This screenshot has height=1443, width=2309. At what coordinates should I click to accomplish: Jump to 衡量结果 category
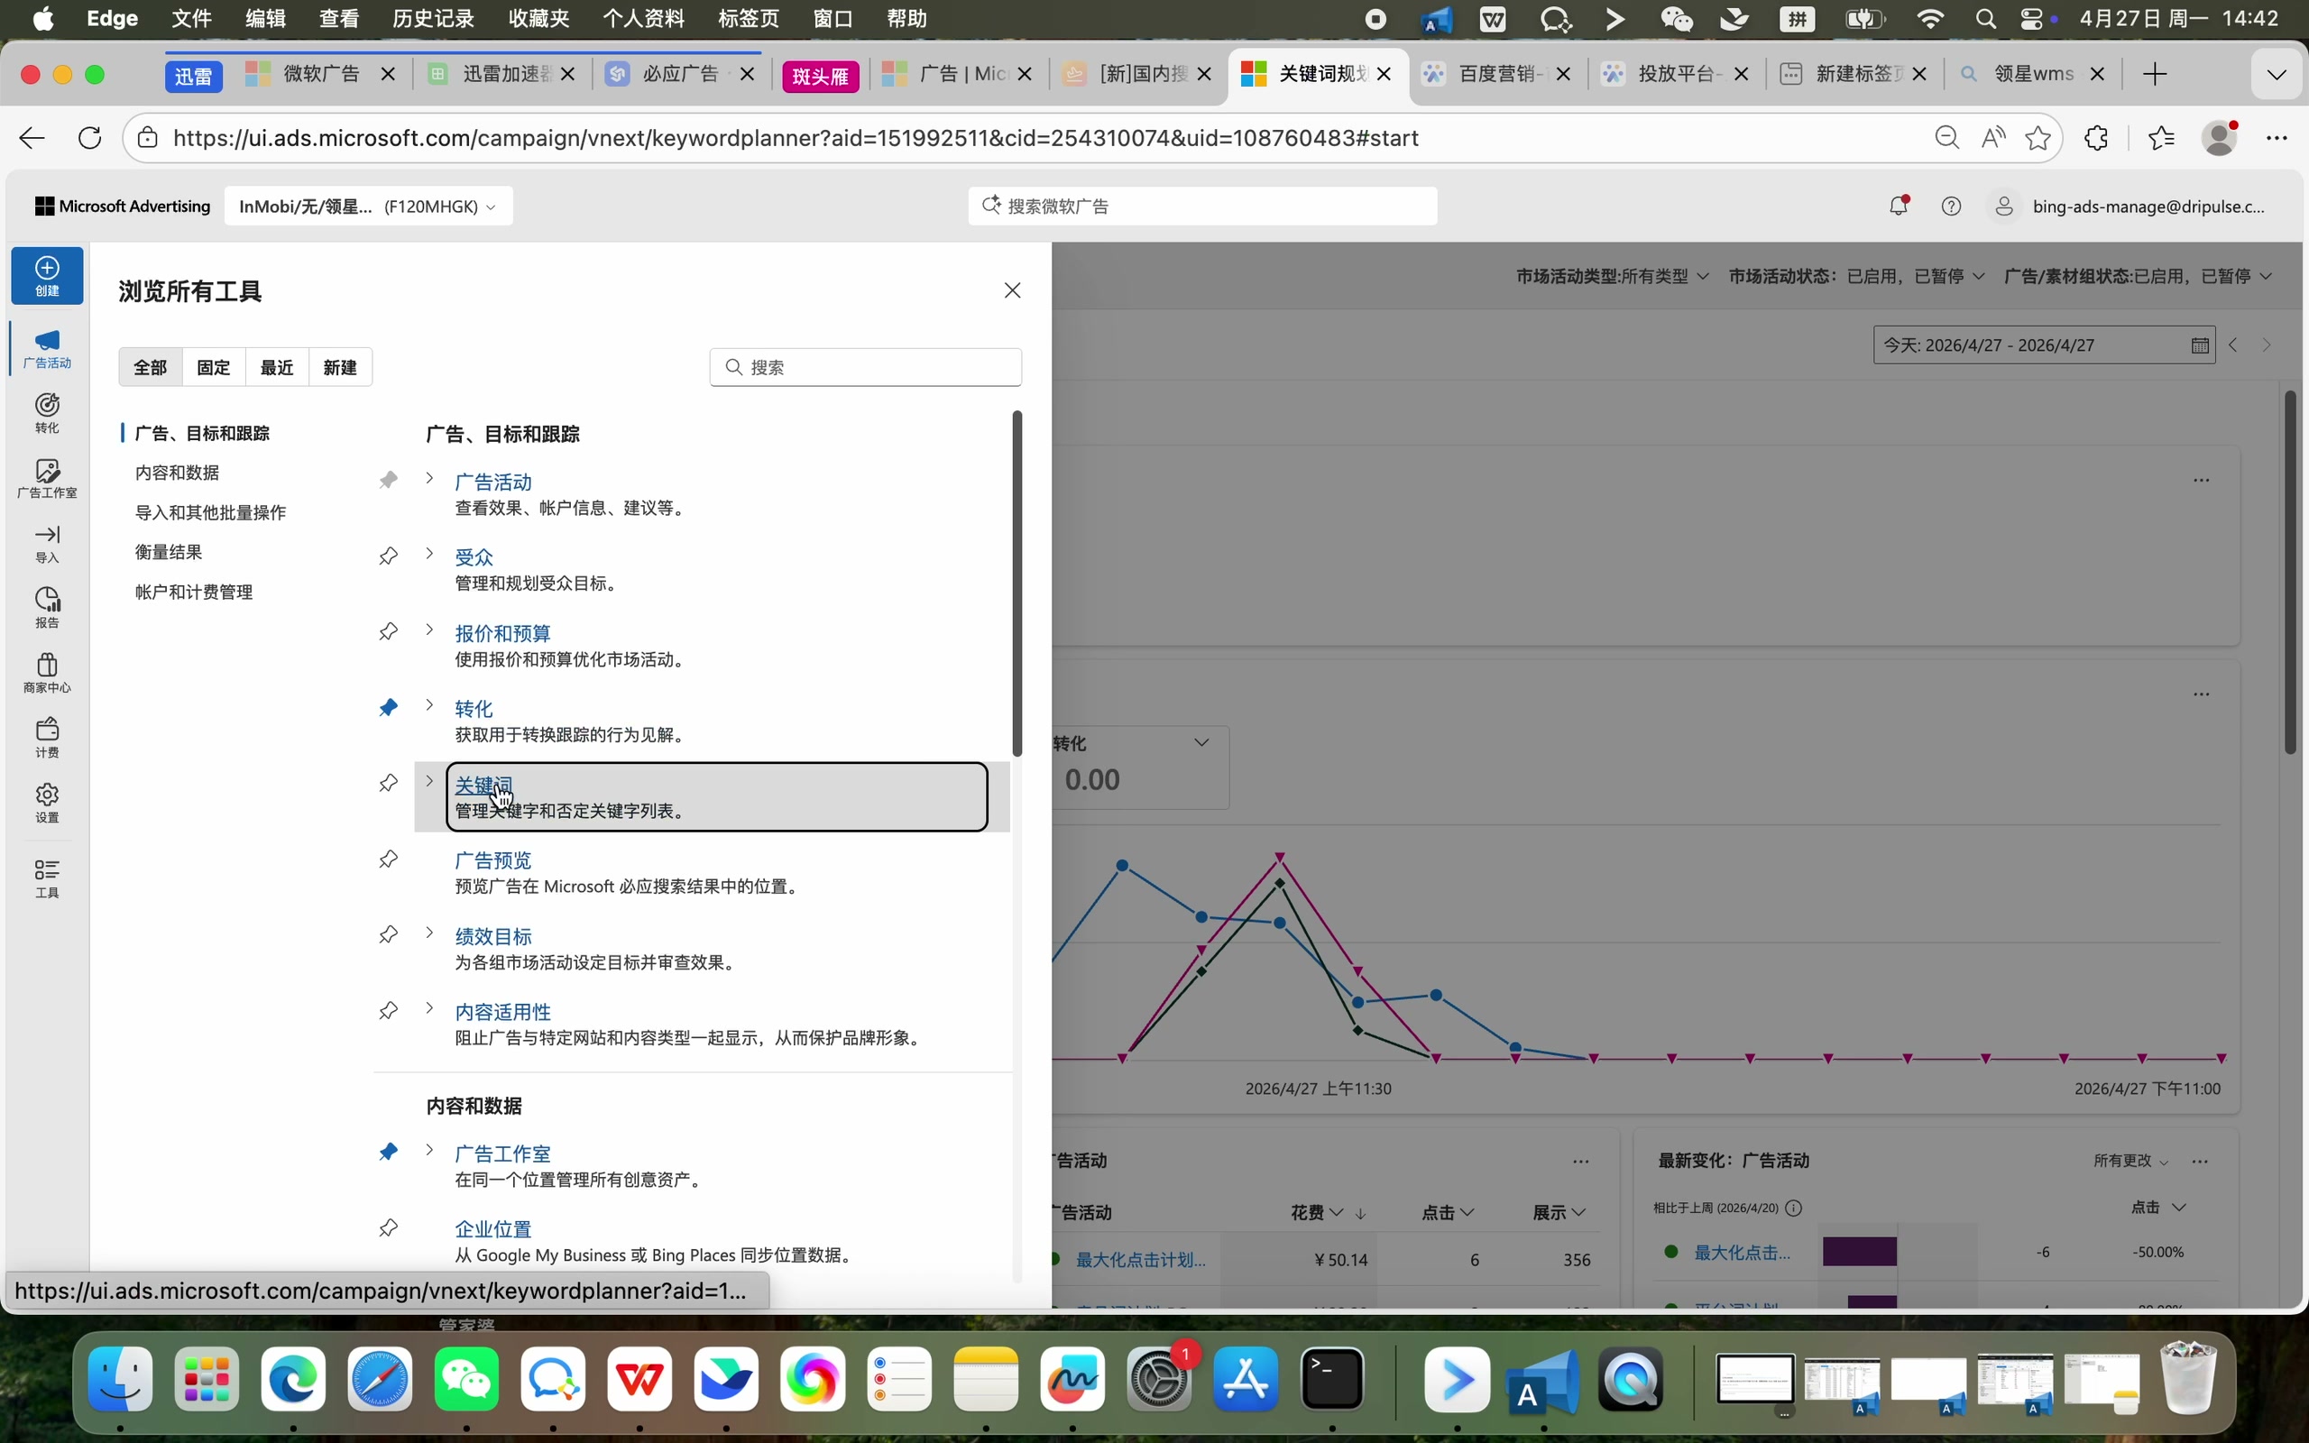coord(169,552)
